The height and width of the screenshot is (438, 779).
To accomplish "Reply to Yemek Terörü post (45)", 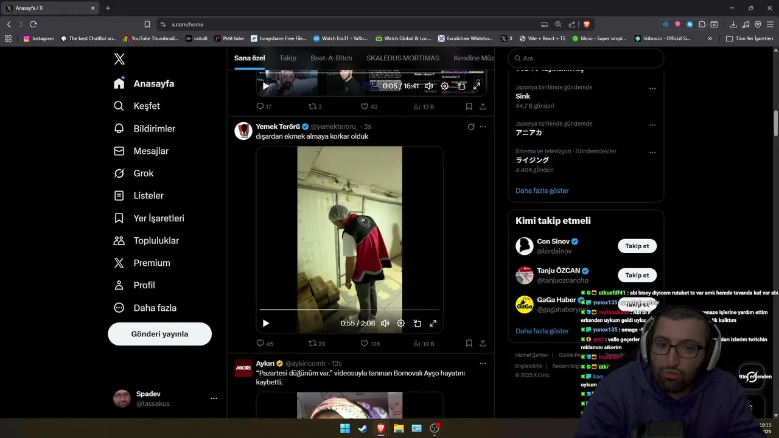I will (x=265, y=344).
